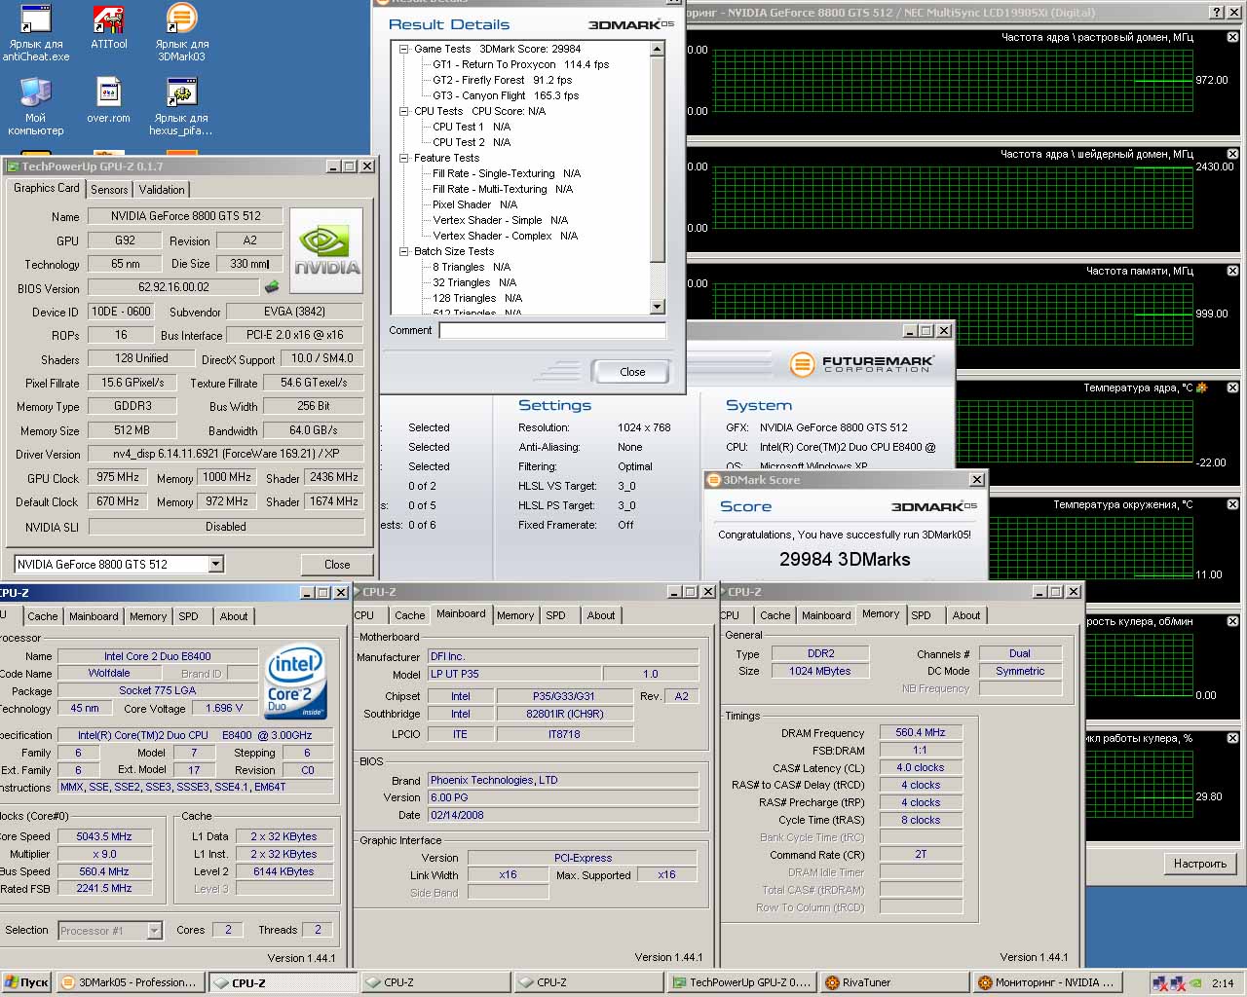Viewport: 1247px width, 997px height.
Task: Collapse the Game Tests tree node
Action: (404, 49)
